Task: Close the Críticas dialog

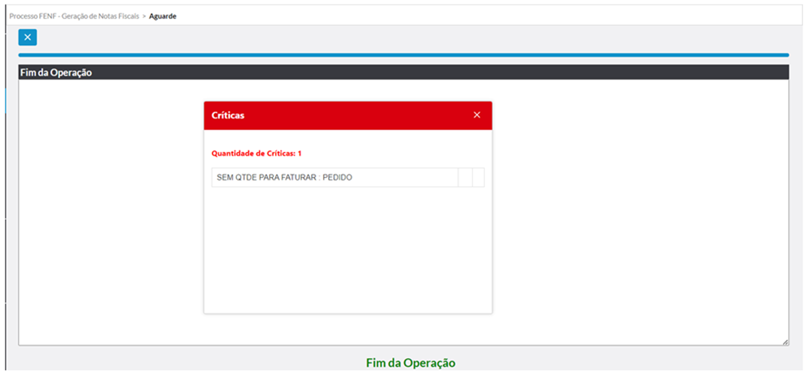Action: pos(477,115)
